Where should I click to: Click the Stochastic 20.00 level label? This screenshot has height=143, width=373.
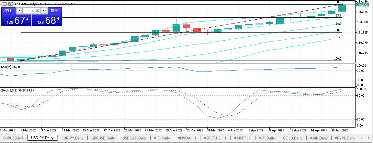[361, 119]
